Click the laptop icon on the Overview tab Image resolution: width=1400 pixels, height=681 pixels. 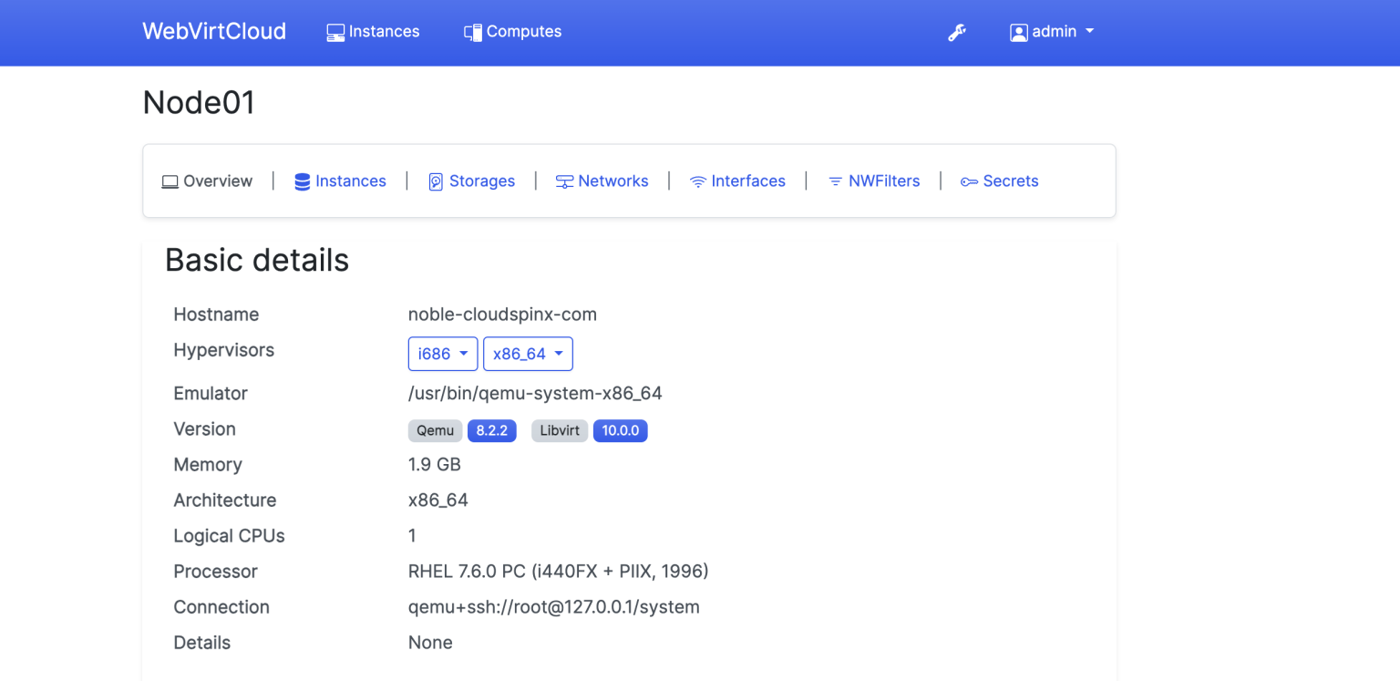click(170, 181)
